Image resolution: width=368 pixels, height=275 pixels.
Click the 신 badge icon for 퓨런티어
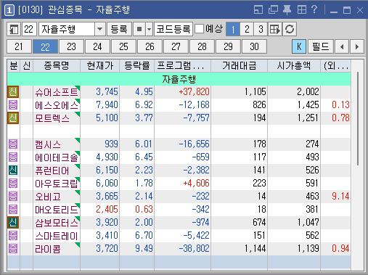click(x=13, y=171)
